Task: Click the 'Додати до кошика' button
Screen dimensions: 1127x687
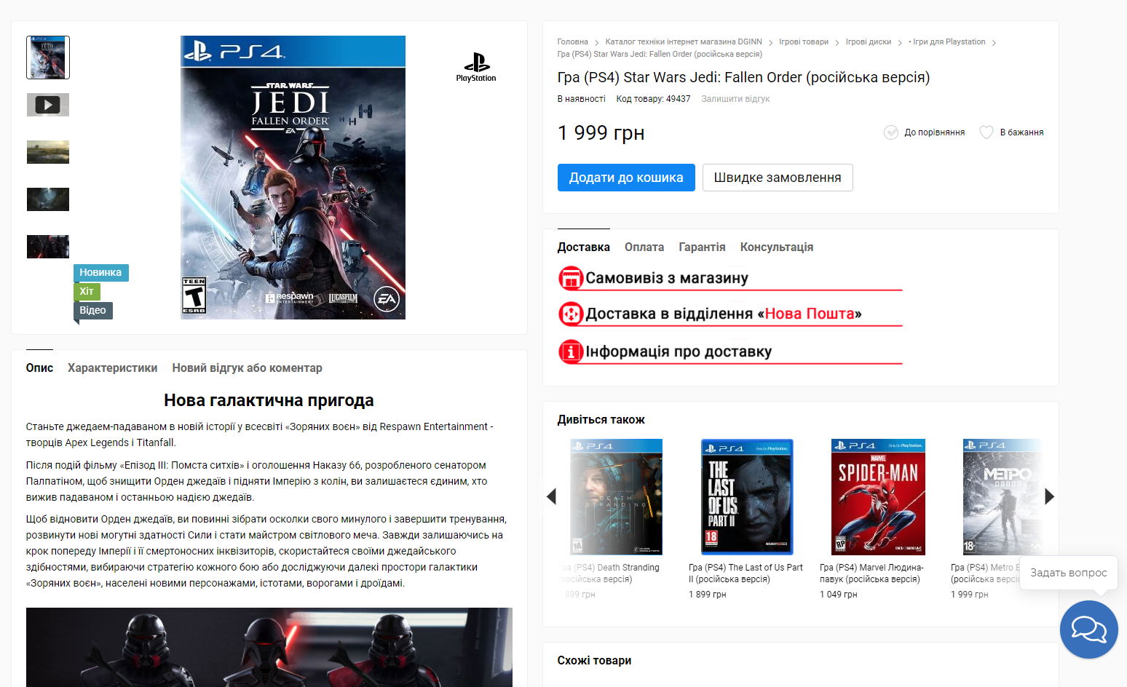Action: tap(626, 178)
